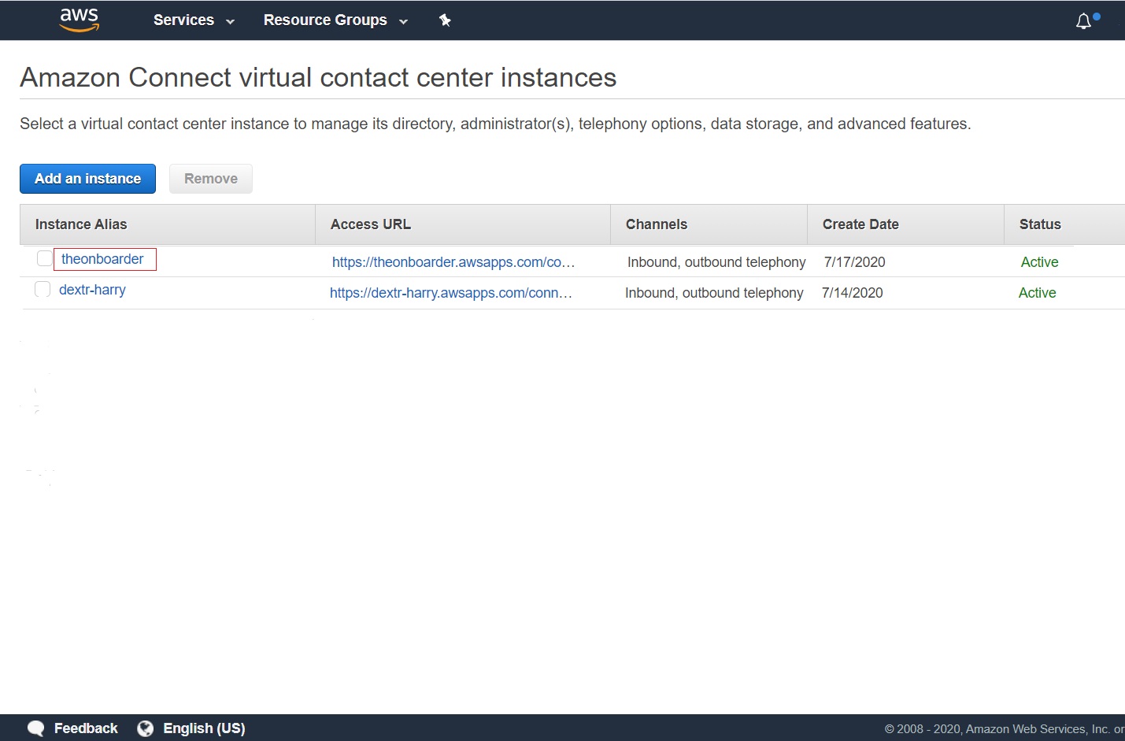Check the theonboarder instance checkbox

click(45, 258)
